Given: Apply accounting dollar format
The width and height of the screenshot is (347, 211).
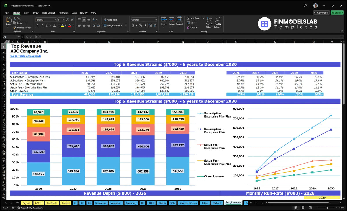Looking at the screenshot, I should coord(133,25).
